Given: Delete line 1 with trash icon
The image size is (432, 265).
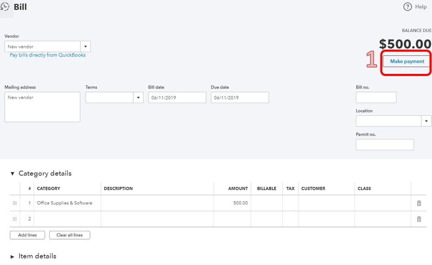Looking at the screenshot, I should coord(419,203).
